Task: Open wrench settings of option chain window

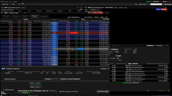Action: click(107, 13)
